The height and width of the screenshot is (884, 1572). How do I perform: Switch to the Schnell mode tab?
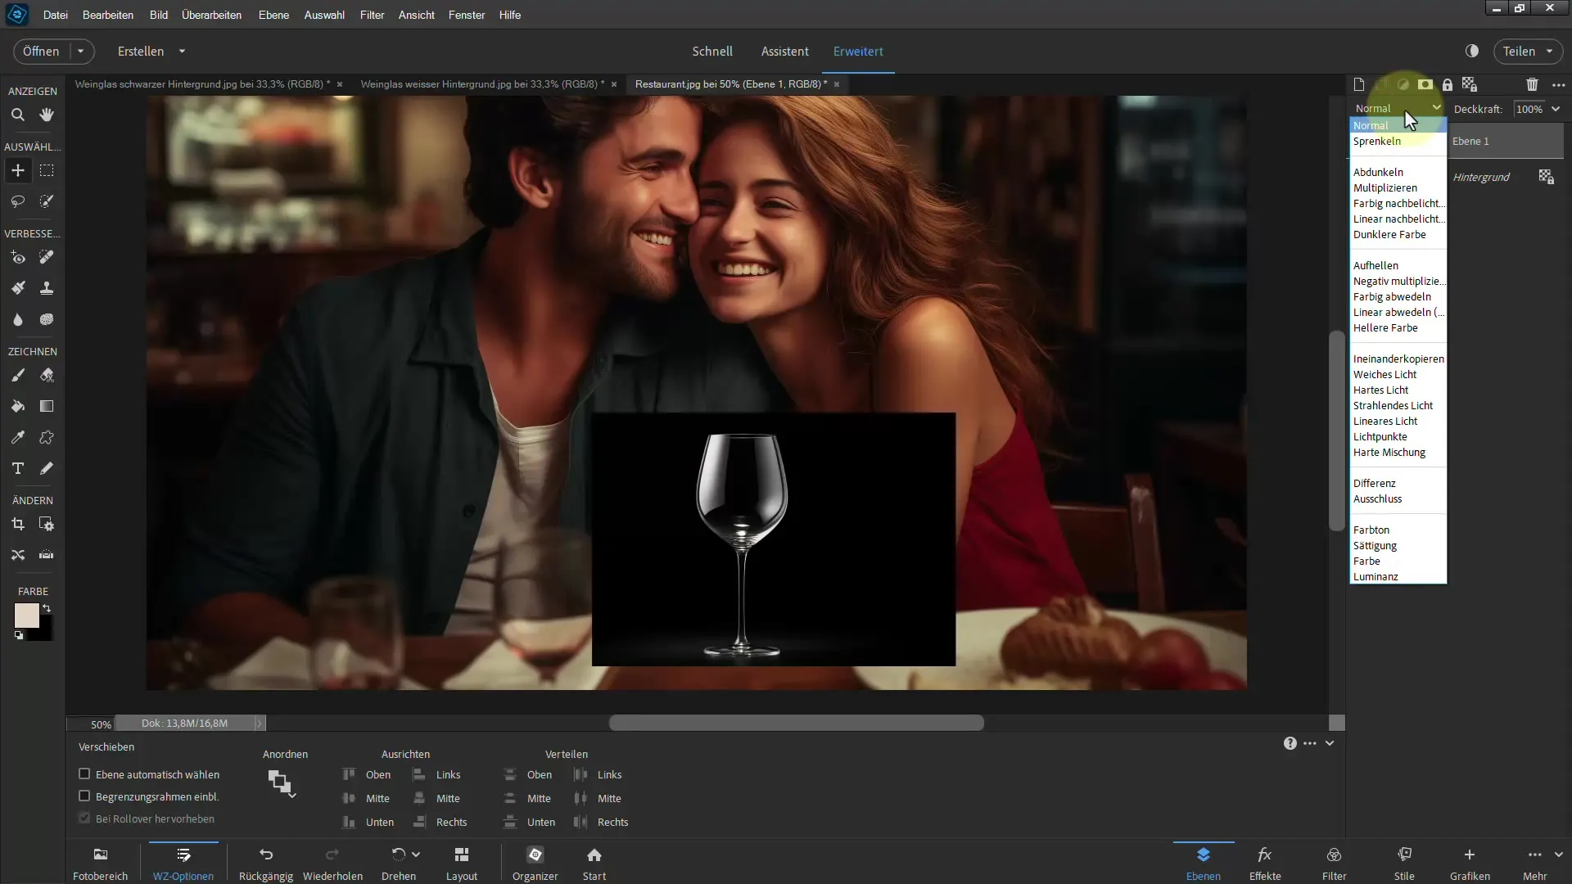point(712,51)
